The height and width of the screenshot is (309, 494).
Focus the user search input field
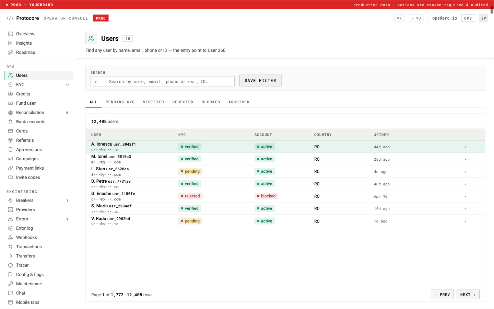pos(163,81)
